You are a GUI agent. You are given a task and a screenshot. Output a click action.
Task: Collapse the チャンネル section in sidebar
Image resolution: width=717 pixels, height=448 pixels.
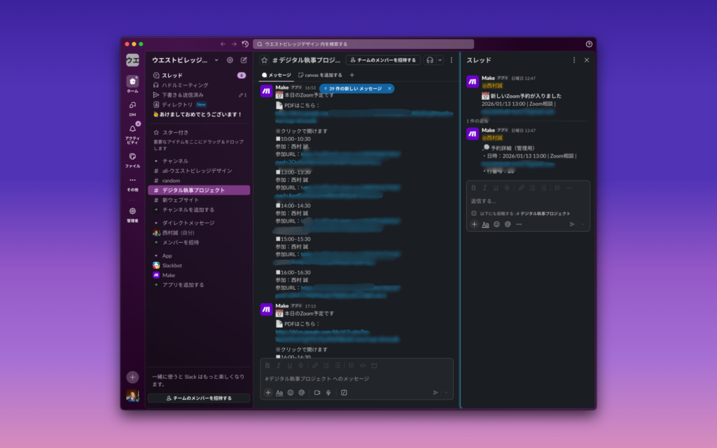point(156,161)
